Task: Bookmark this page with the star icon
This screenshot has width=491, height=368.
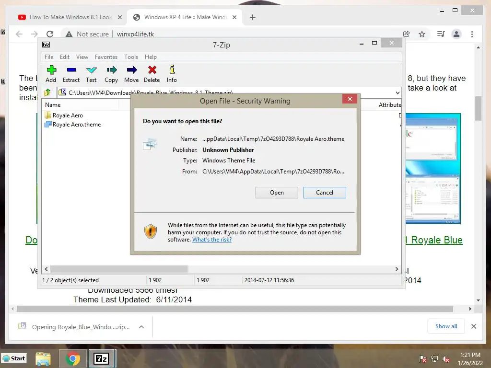Action: (x=422, y=34)
